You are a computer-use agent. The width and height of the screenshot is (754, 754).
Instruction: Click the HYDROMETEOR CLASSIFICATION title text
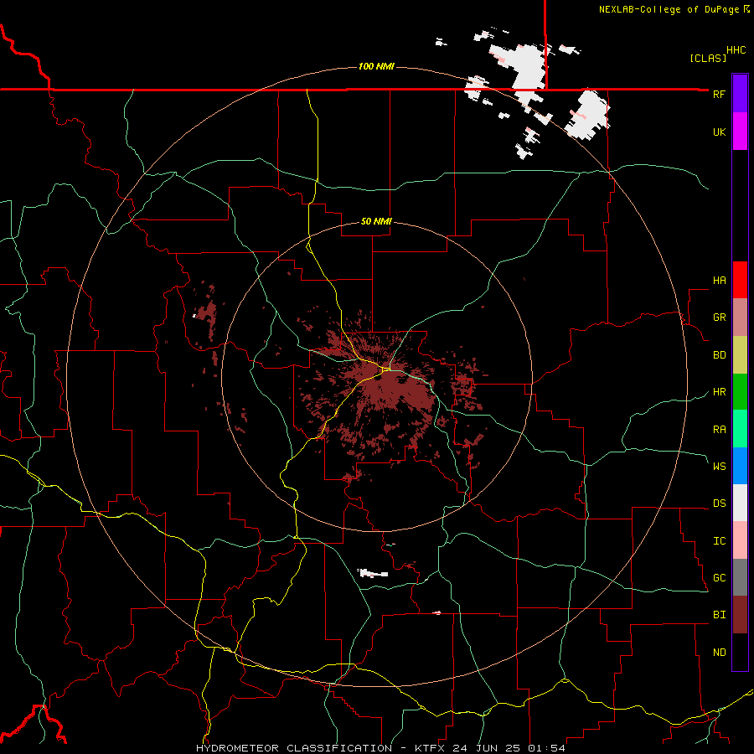point(294,748)
